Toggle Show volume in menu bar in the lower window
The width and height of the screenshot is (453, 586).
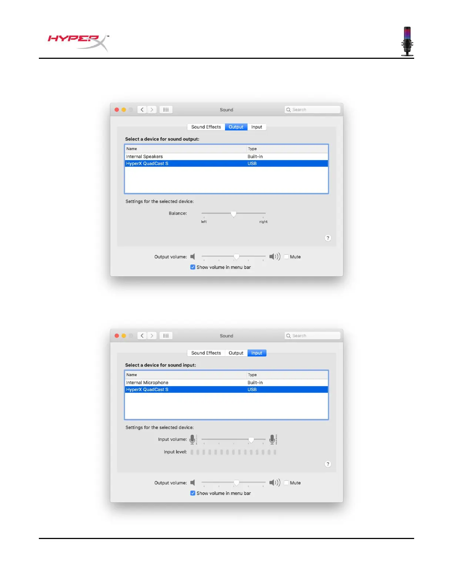click(193, 493)
